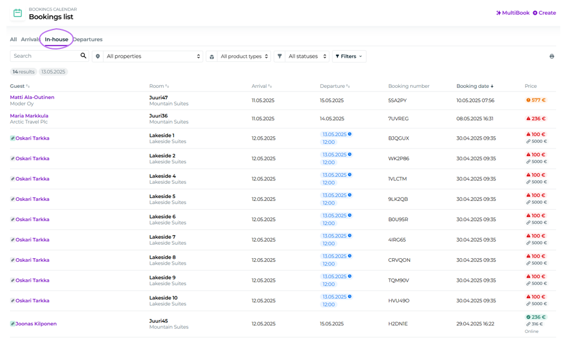Open guest Joonas Kilponen
The image size is (565, 343).
point(36,324)
